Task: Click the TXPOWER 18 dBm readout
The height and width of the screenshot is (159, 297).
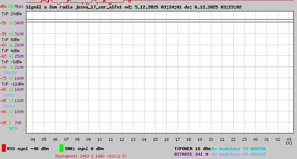Action: pyautogui.click(x=192, y=149)
